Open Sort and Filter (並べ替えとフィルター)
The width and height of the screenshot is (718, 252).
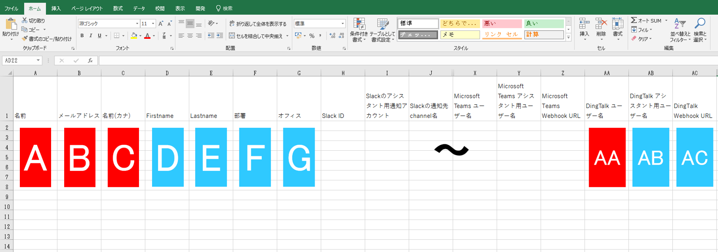pyautogui.click(x=680, y=30)
